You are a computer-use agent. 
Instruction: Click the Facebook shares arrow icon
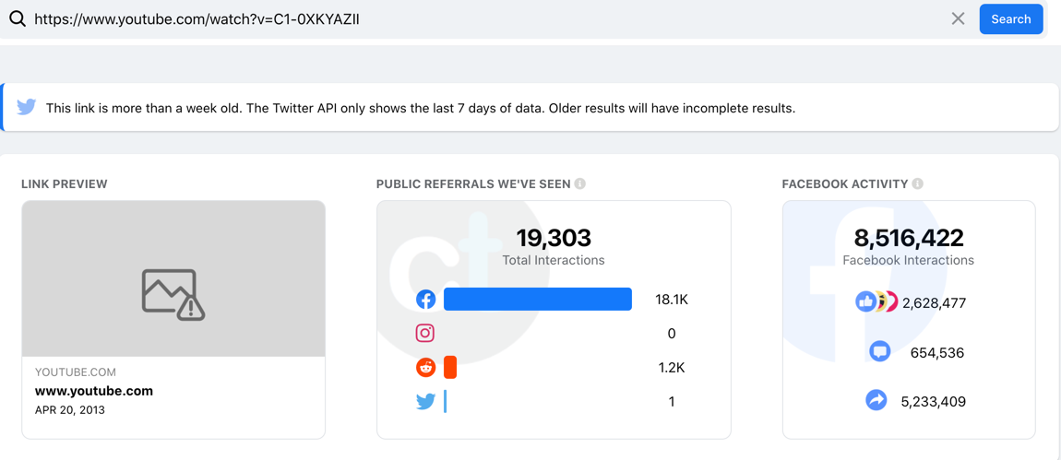point(876,401)
